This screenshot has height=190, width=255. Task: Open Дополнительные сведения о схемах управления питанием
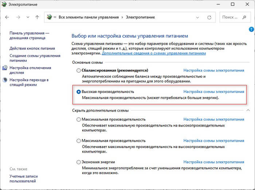pyautogui.click(x=154, y=53)
